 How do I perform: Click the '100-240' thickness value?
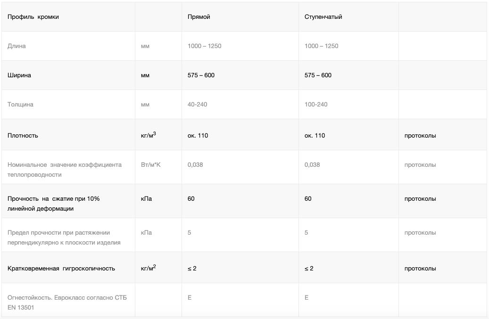pos(316,104)
